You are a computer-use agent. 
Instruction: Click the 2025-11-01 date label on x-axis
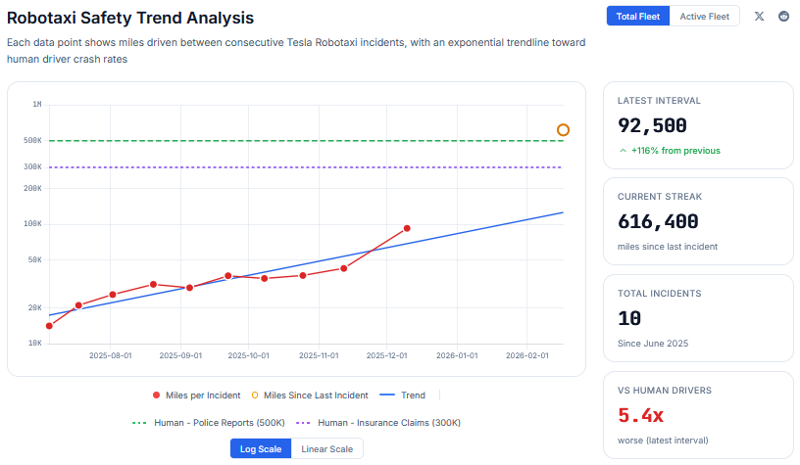319,356
